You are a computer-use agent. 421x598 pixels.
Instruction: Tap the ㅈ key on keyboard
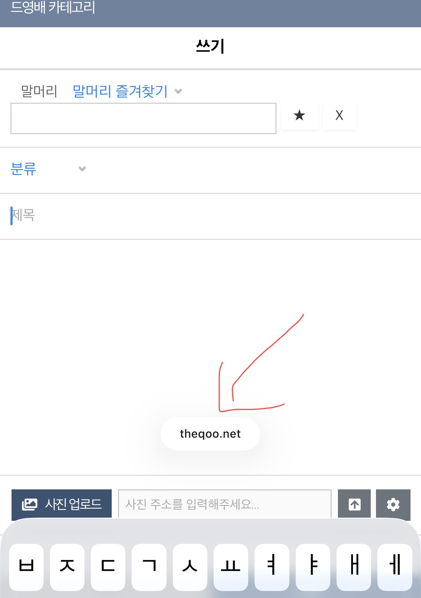[x=67, y=567]
